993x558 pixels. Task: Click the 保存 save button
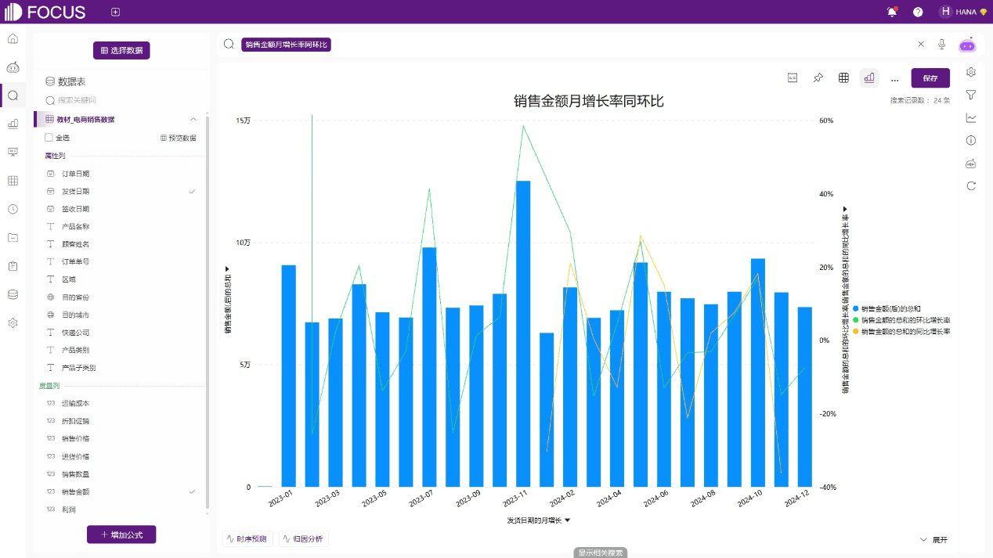pyautogui.click(x=930, y=78)
